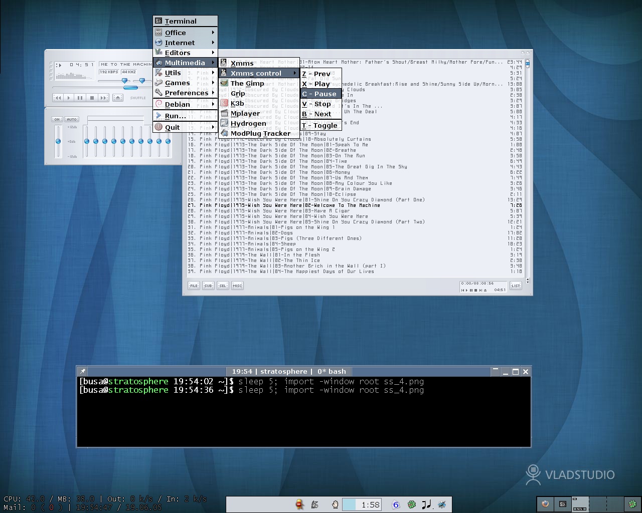
Task: Select T - Toggle in Xmms control
Action: point(321,125)
